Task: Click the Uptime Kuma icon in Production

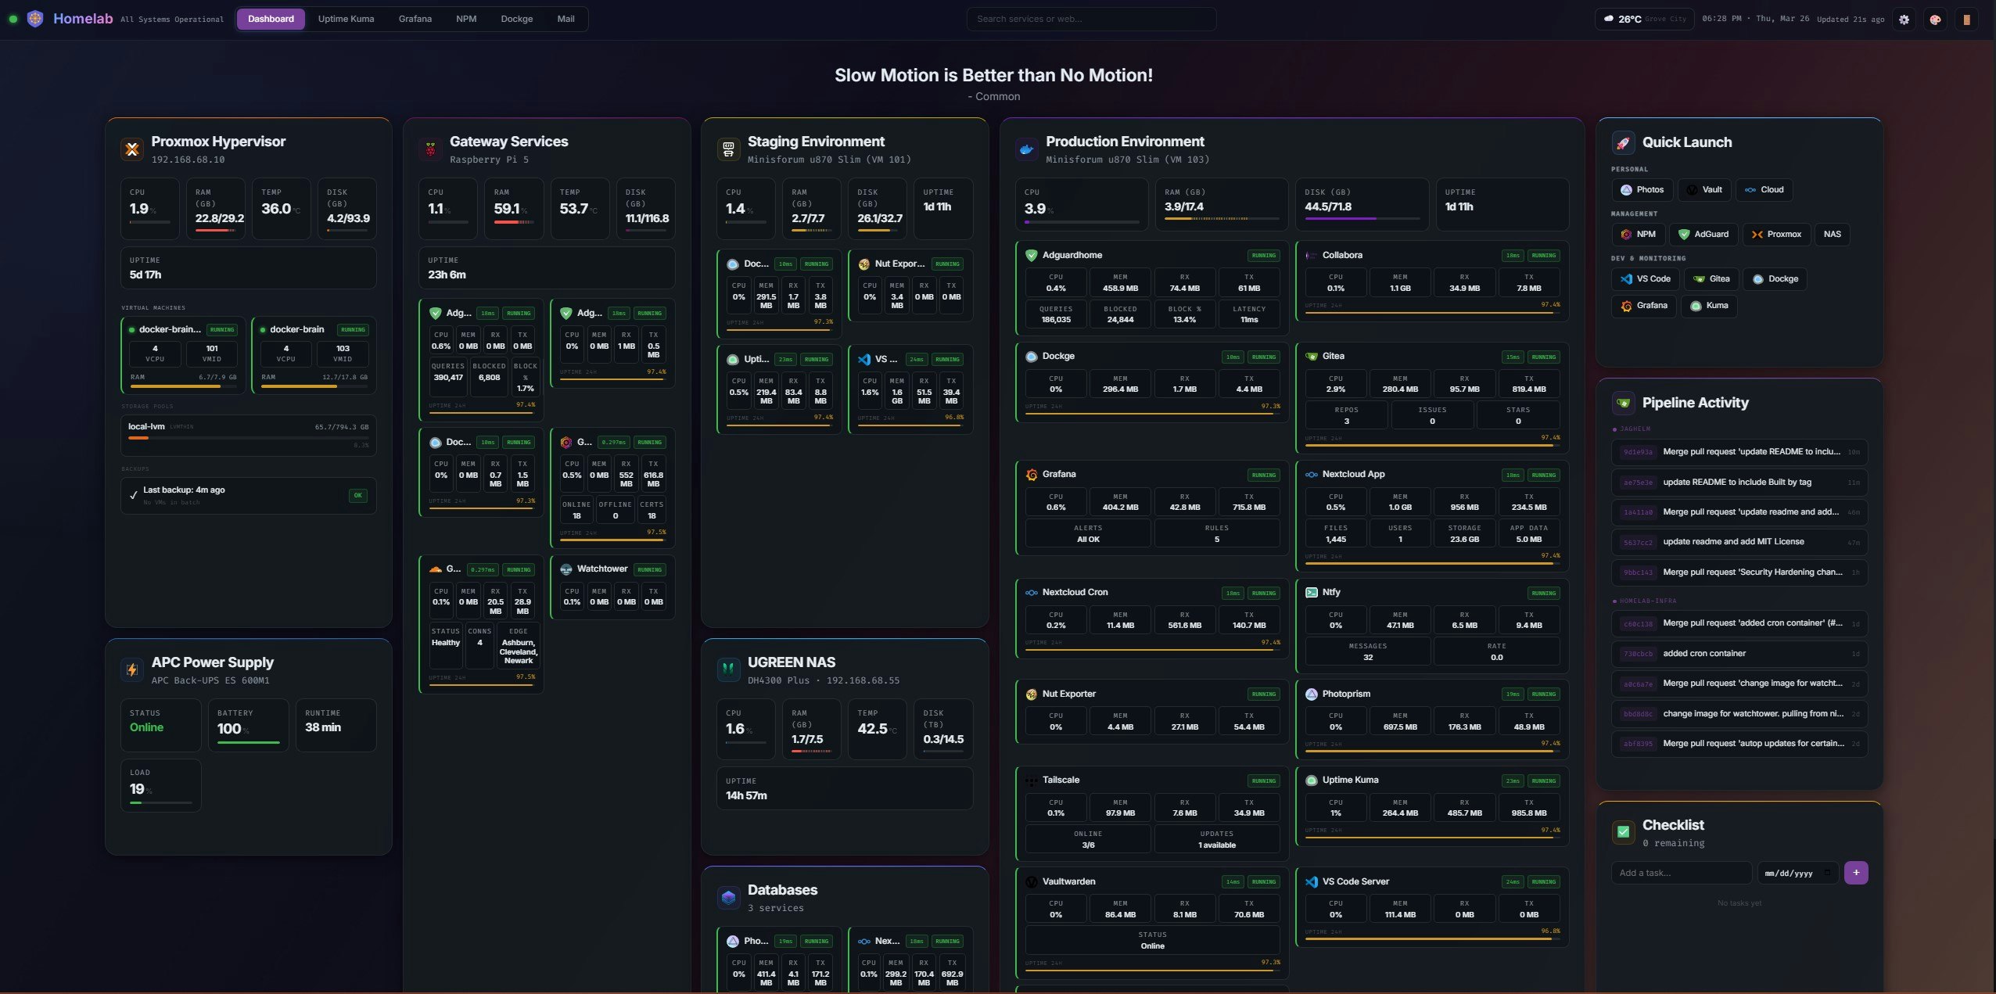Action: click(x=1312, y=780)
